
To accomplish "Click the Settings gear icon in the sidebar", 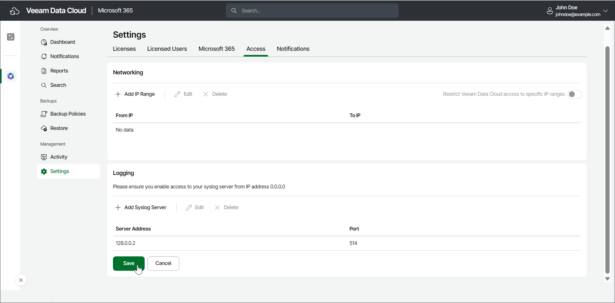I will coord(44,171).
